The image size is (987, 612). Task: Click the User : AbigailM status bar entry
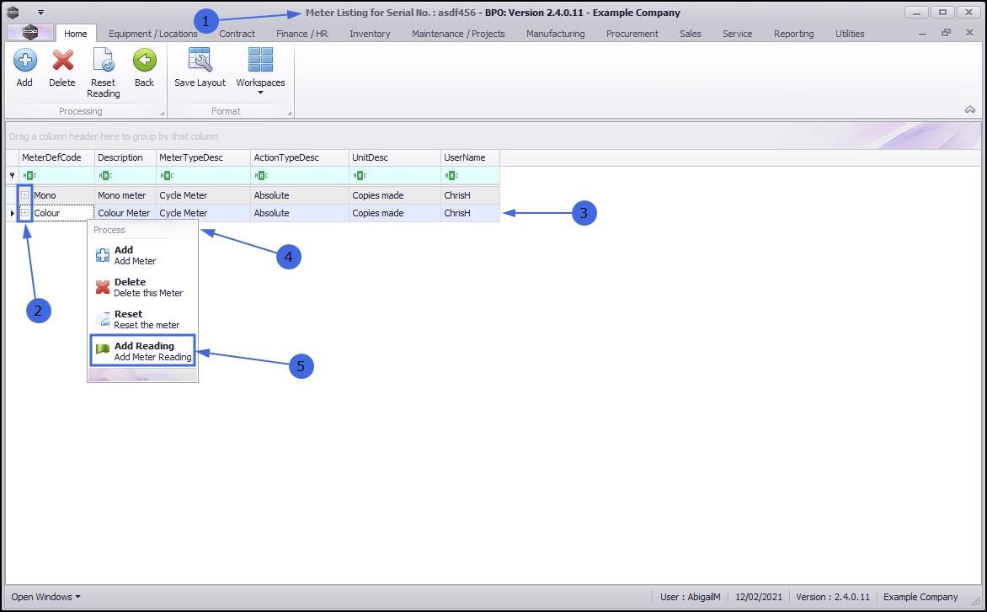[x=690, y=596]
